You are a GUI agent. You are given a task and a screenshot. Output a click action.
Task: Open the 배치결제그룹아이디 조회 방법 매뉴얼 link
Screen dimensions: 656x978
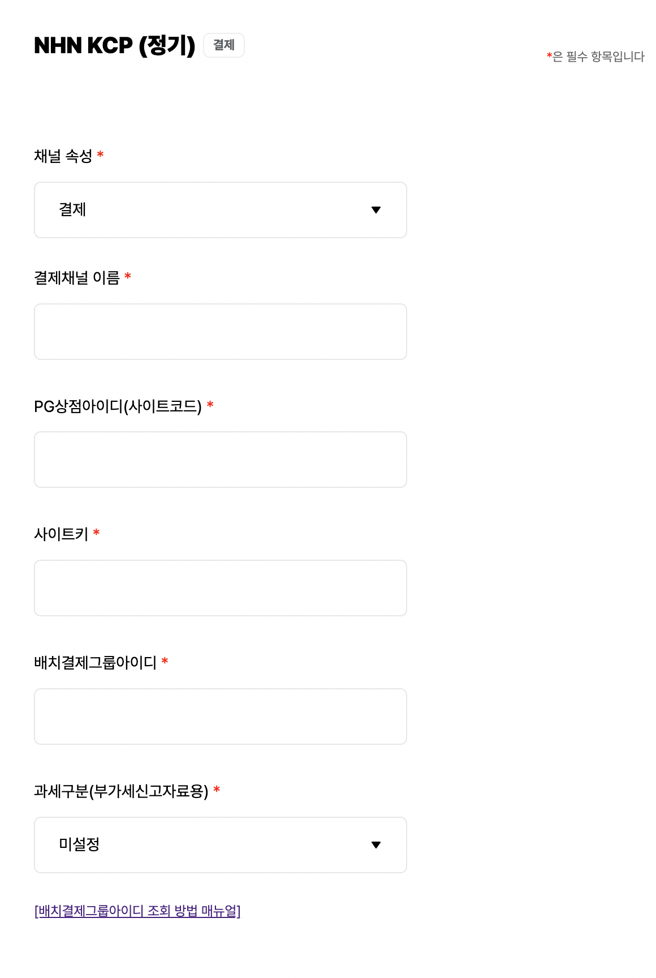(x=137, y=911)
